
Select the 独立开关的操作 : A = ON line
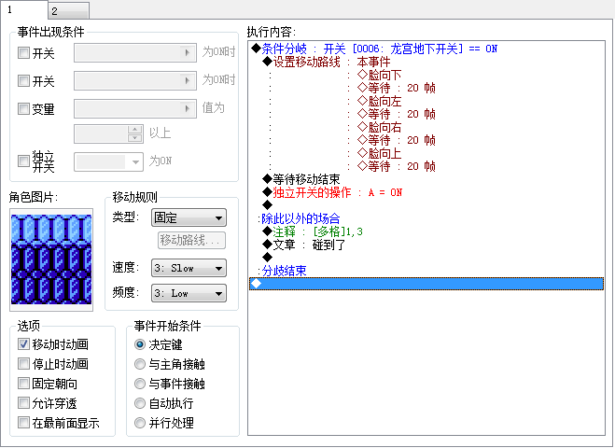tap(332, 192)
